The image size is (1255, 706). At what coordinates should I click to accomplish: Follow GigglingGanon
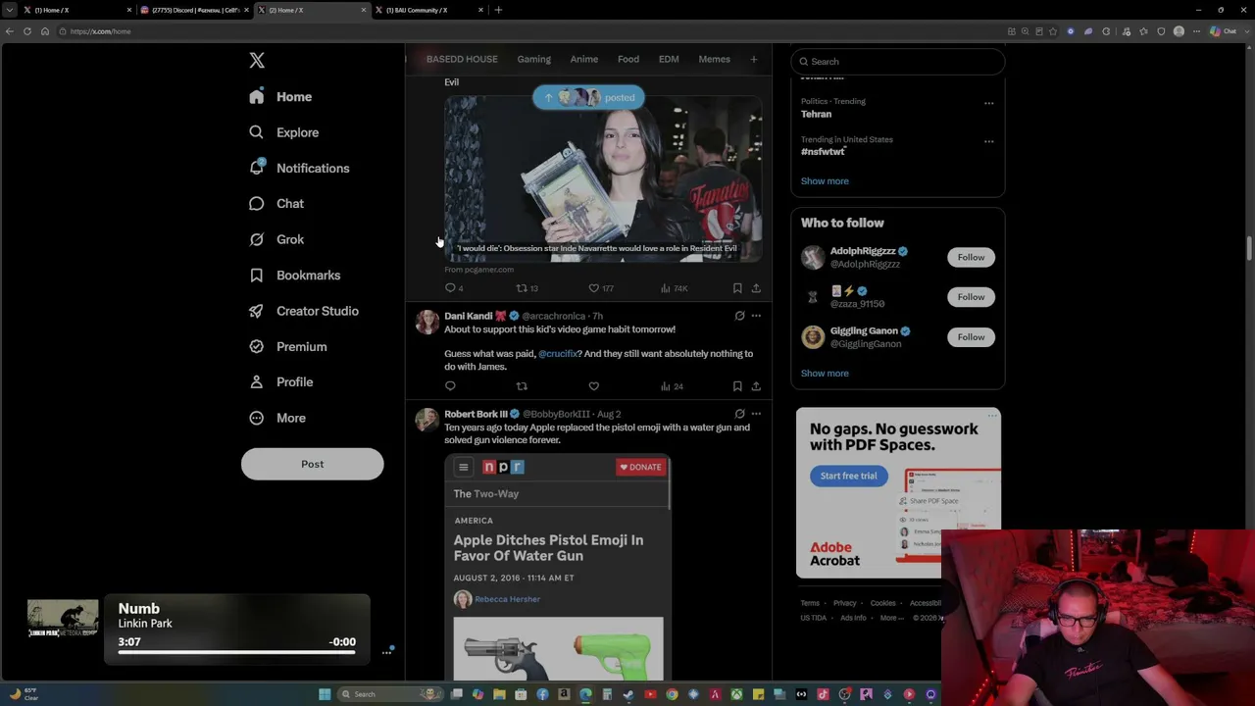pos(971,337)
